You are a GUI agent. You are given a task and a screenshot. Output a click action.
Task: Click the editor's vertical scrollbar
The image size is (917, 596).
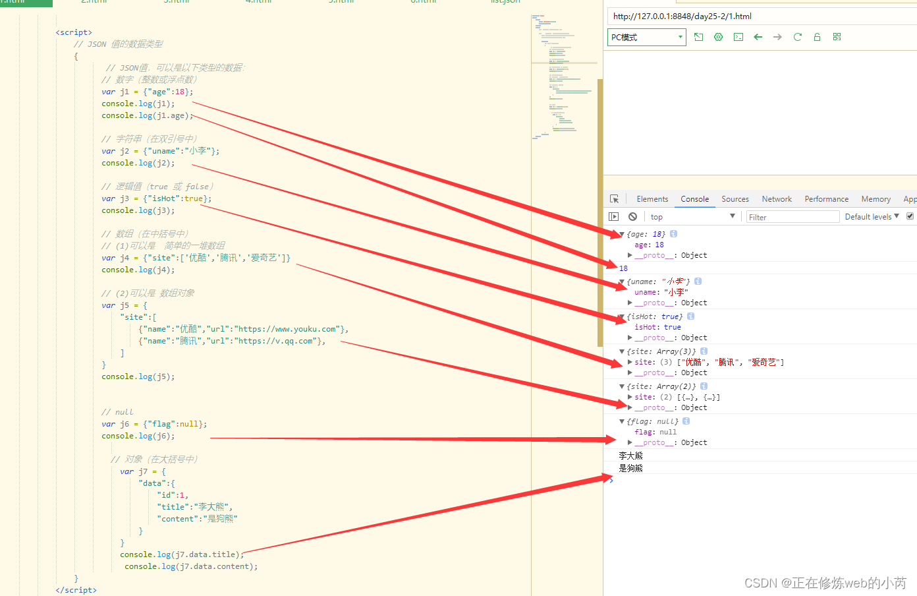click(600, 212)
